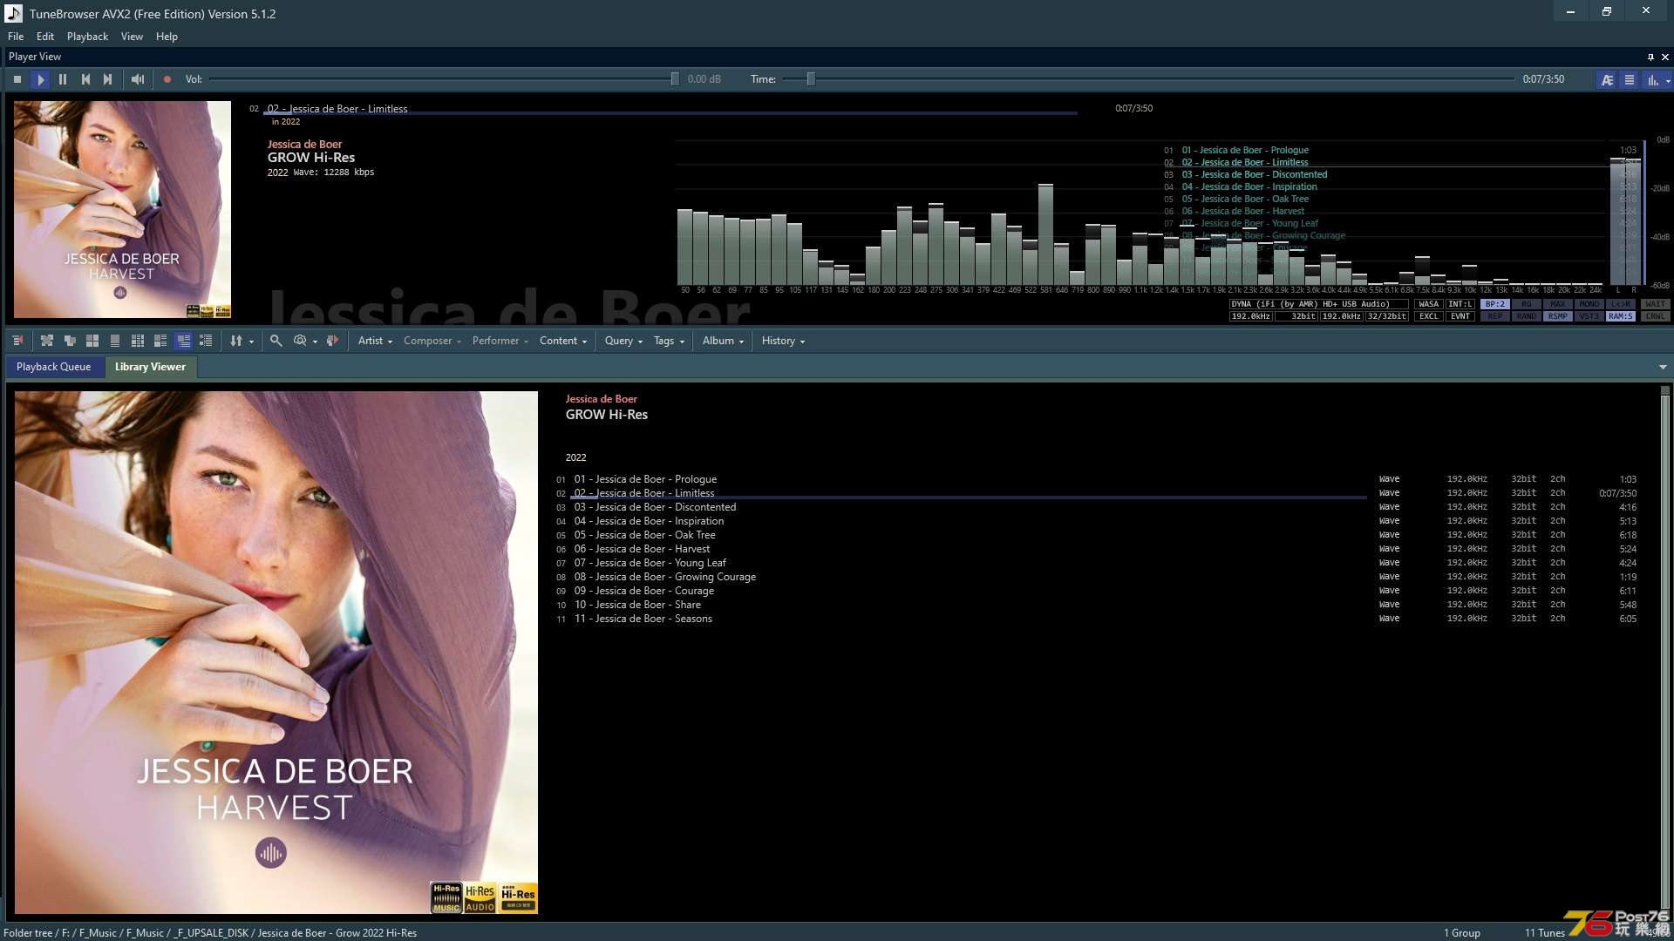Toggle the RG replay gain indicator
Image resolution: width=1674 pixels, height=941 pixels.
pyautogui.click(x=1527, y=304)
